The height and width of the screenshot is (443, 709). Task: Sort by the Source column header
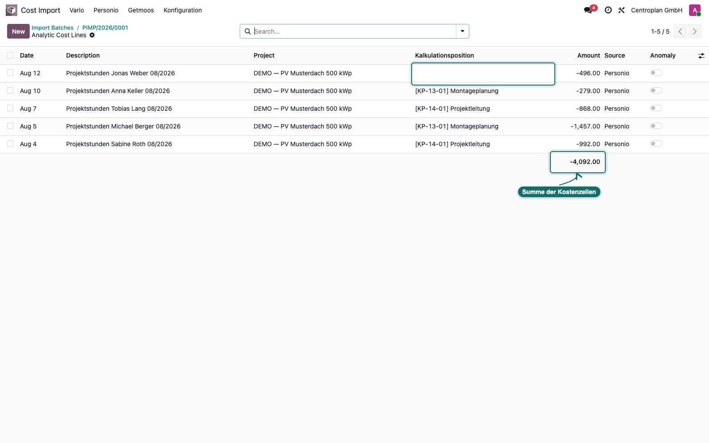tap(615, 55)
